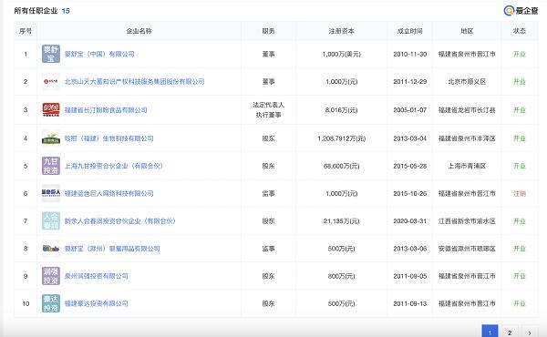Screen dimensions: 547x337
Task: Open 珍熙（福建）生物科技有限公司 link
Action: 108,138
